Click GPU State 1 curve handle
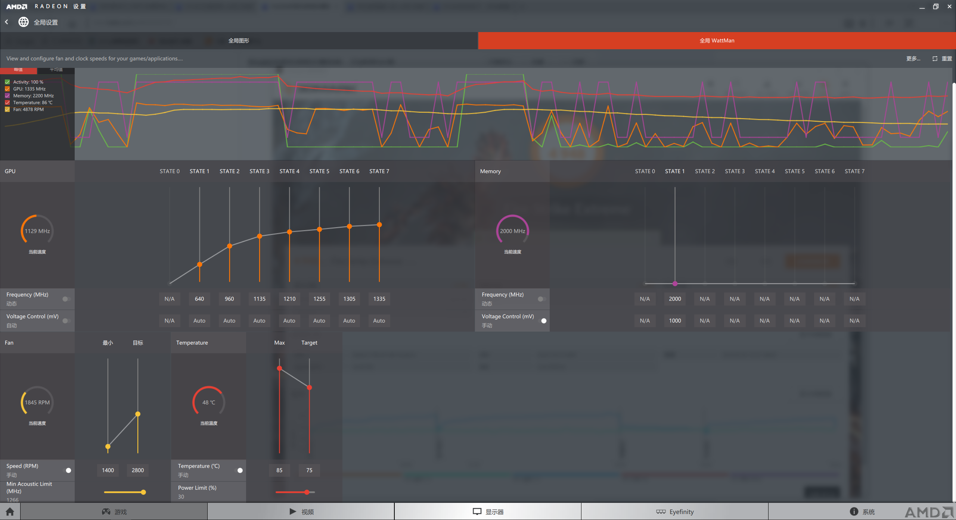Screen dimensions: 956x520 pos(200,264)
